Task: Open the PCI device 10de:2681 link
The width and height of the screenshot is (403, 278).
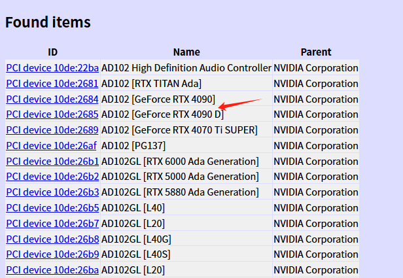Action: click(52, 84)
